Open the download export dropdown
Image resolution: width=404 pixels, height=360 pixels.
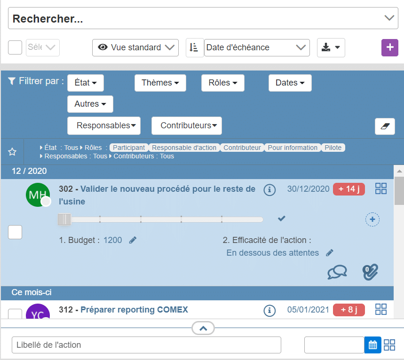331,47
